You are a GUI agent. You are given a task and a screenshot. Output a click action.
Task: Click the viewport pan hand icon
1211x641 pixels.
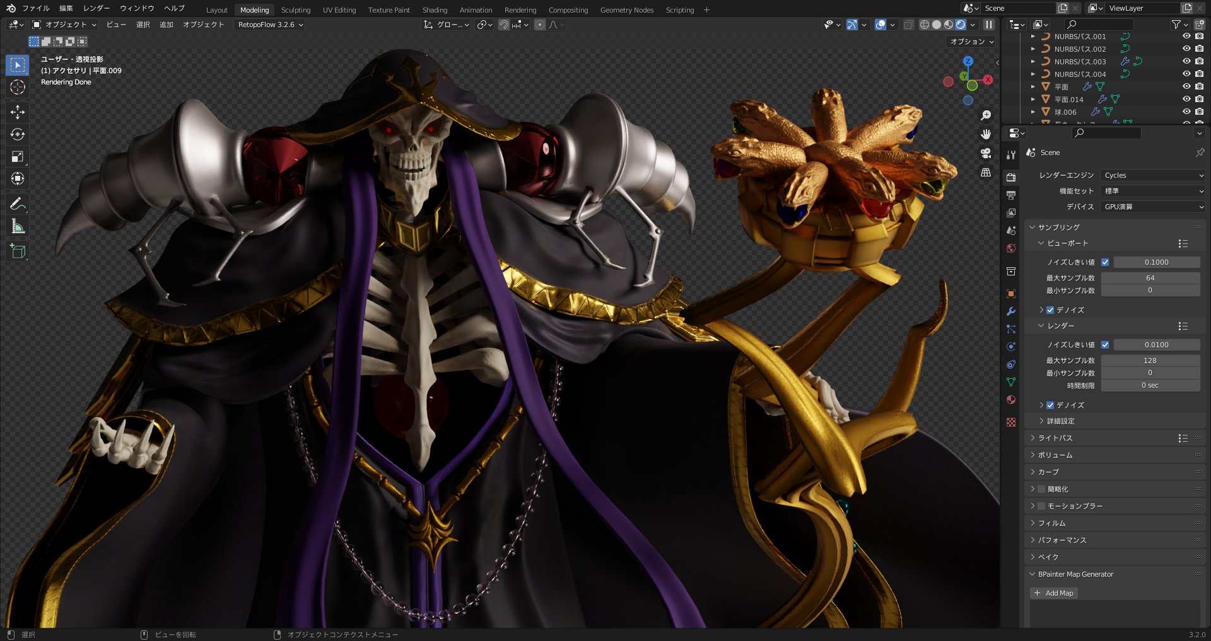[x=986, y=134]
